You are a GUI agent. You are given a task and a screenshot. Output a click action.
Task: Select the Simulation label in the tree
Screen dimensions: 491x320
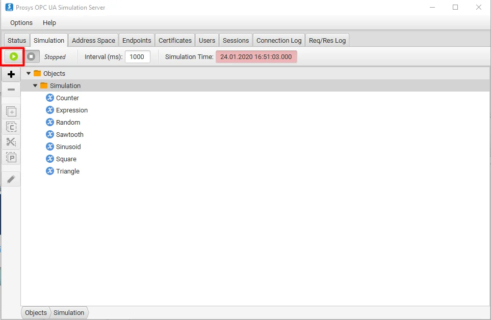[x=65, y=85]
